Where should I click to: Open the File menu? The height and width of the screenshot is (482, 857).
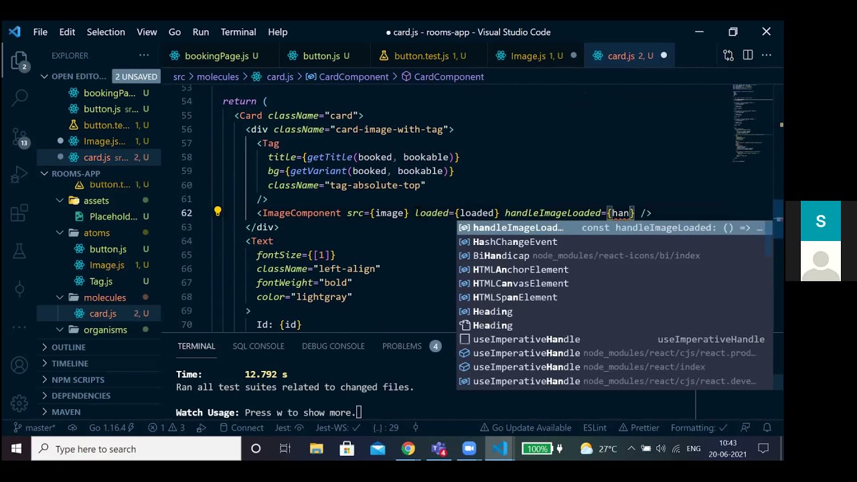click(40, 32)
